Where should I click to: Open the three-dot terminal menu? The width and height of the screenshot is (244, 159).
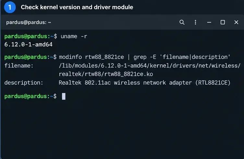[x=195, y=22]
